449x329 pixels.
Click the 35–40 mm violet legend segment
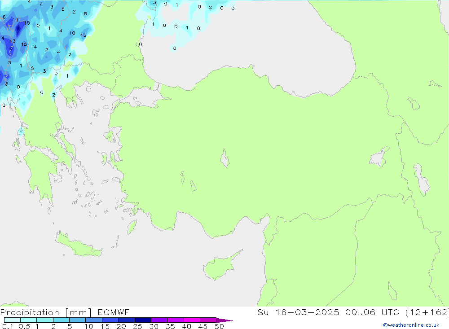click(176, 320)
